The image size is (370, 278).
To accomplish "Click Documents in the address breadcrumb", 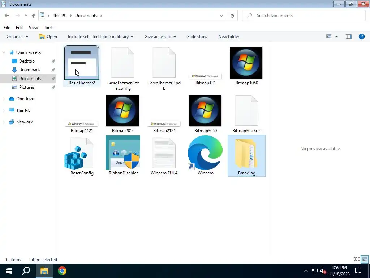I will point(86,15).
